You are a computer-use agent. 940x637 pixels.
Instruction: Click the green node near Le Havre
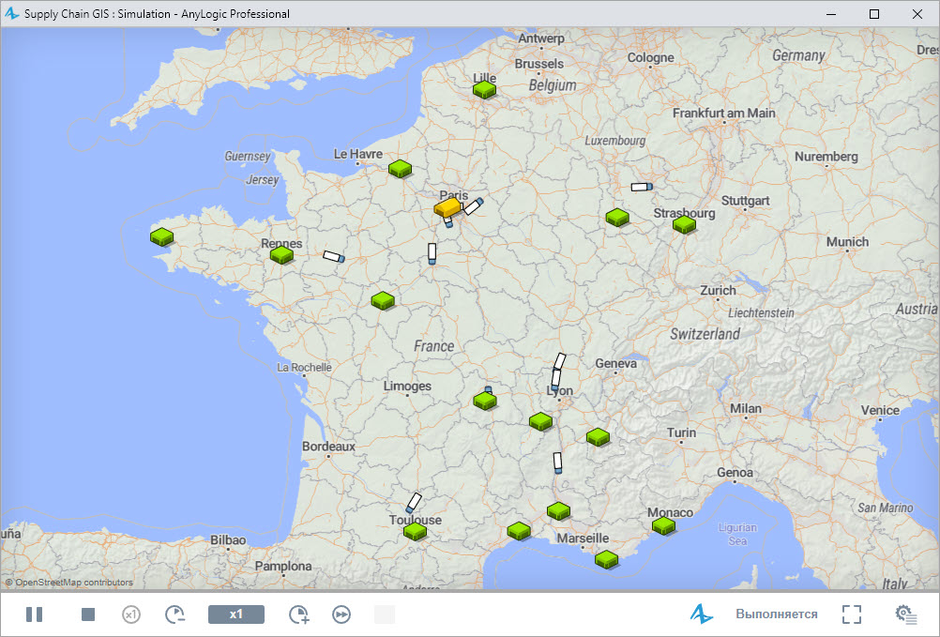click(400, 169)
